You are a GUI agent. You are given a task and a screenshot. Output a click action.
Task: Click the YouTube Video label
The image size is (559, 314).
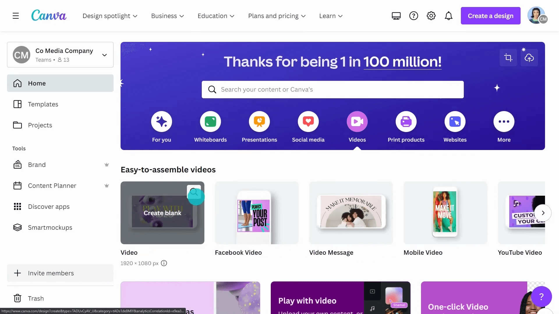(520, 252)
